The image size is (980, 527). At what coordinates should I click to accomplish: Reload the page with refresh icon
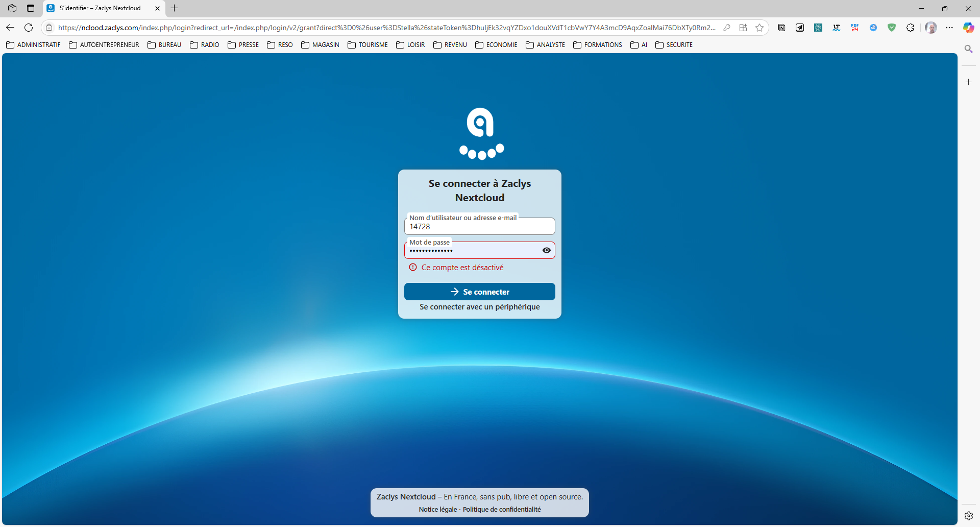pyautogui.click(x=29, y=28)
